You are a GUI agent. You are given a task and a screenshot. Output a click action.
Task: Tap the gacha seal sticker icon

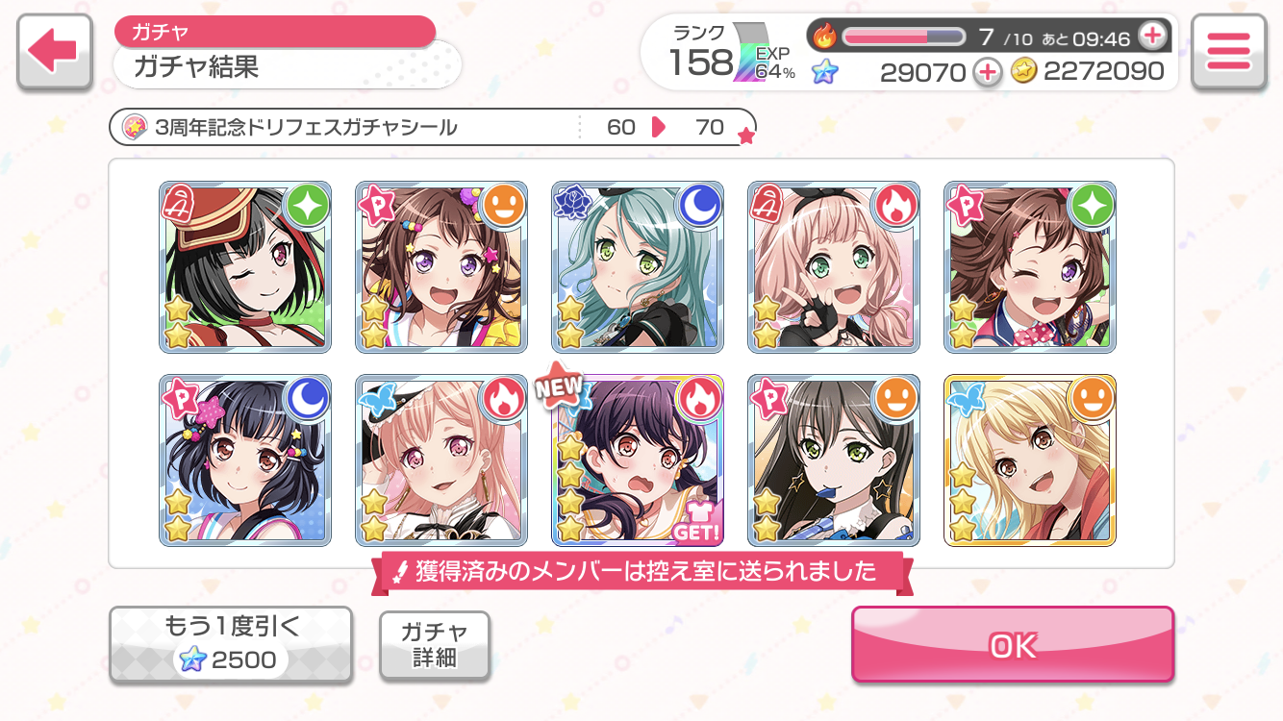(136, 127)
